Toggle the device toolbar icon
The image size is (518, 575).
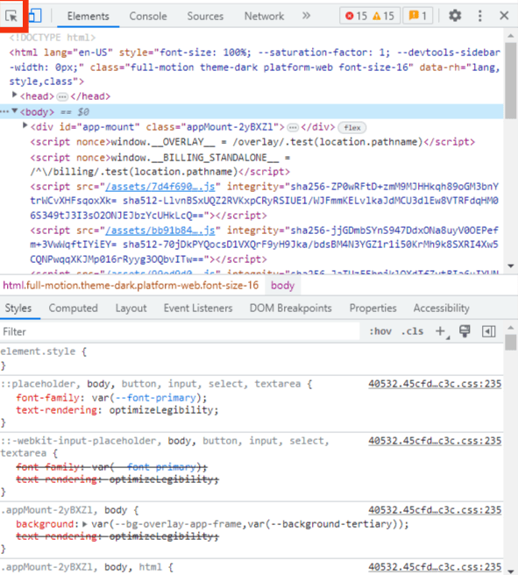(35, 16)
